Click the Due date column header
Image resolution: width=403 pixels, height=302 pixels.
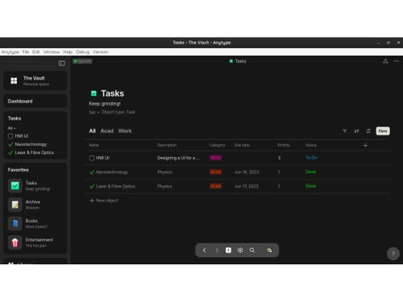pos(242,145)
